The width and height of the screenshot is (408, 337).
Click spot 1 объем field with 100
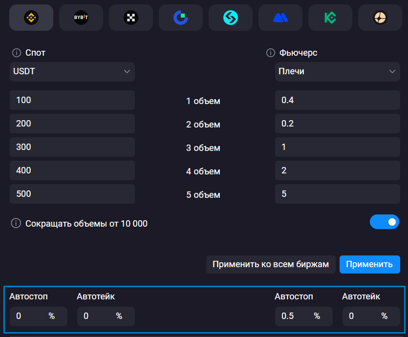click(x=72, y=100)
